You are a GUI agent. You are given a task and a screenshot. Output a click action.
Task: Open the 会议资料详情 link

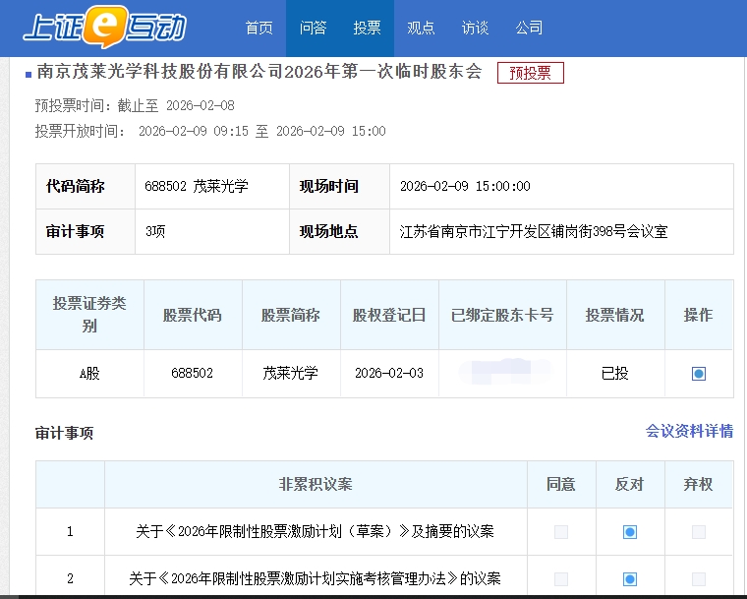[x=689, y=431]
